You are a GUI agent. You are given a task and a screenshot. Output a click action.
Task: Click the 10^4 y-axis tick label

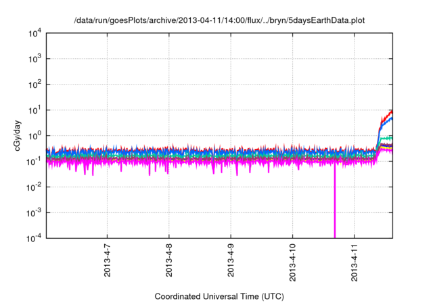[35, 34]
